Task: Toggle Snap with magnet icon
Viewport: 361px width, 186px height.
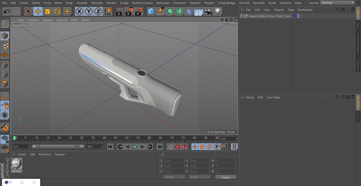Action: coord(5,127)
